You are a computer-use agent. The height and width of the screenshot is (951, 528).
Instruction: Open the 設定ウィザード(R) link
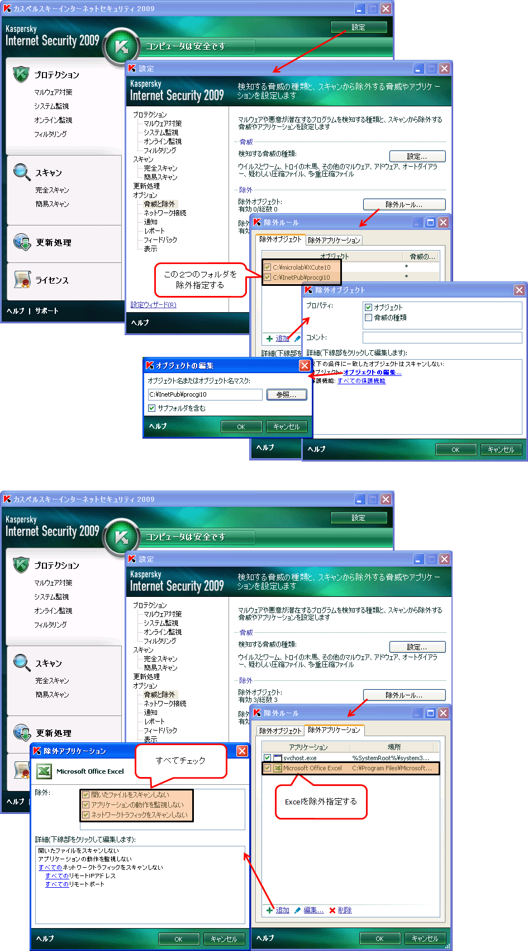point(154,305)
